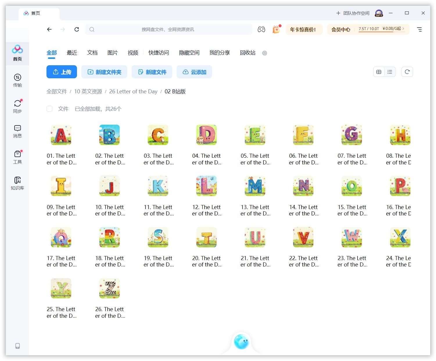Open the 消息 messages icon

tap(17, 131)
